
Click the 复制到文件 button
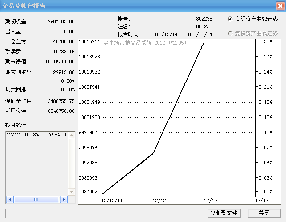(224, 213)
